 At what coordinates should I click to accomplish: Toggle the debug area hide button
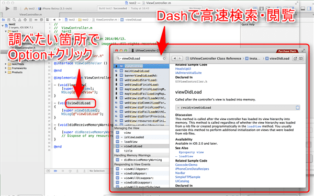(x=49, y=171)
